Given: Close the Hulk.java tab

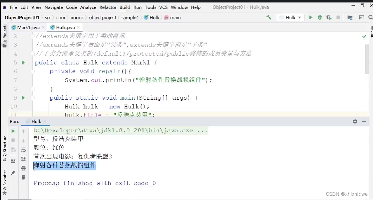Looking at the screenshot, I should [x=78, y=27].
